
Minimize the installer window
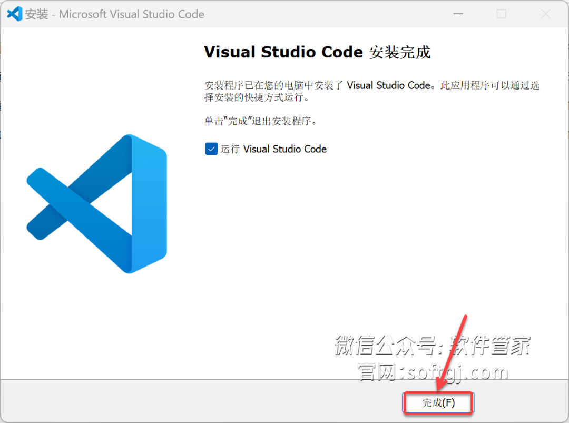pos(458,14)
